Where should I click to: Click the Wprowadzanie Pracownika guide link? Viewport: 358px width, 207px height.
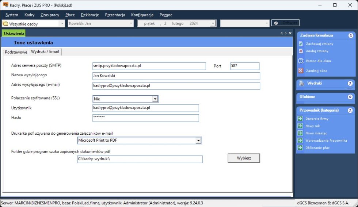point(326,141)
